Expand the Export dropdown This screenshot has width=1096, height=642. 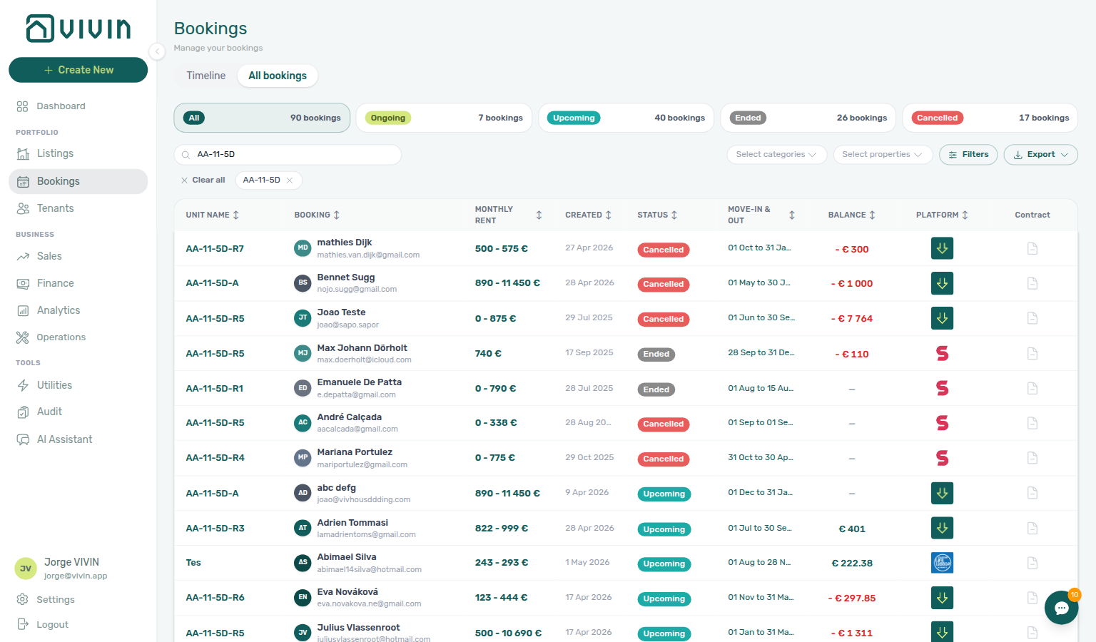click(1040, 155)
